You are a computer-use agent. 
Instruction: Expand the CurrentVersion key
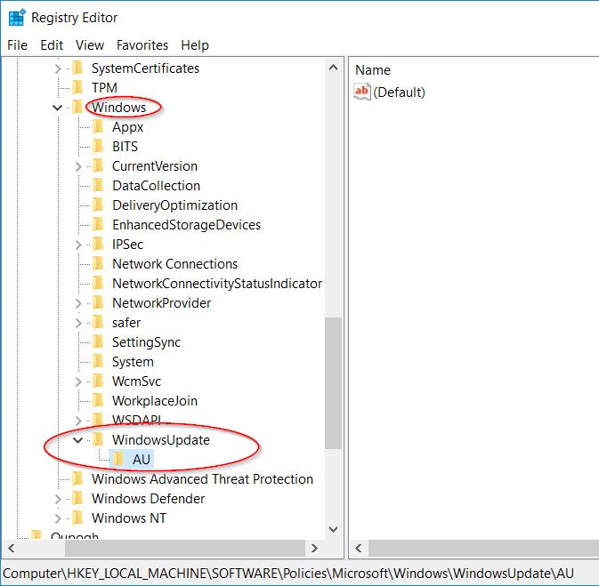coord(78,166)
